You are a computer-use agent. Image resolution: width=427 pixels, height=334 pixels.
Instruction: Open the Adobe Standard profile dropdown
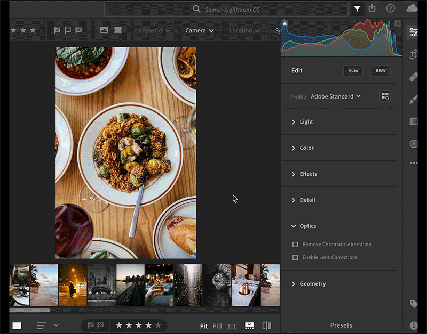[335, 96]
